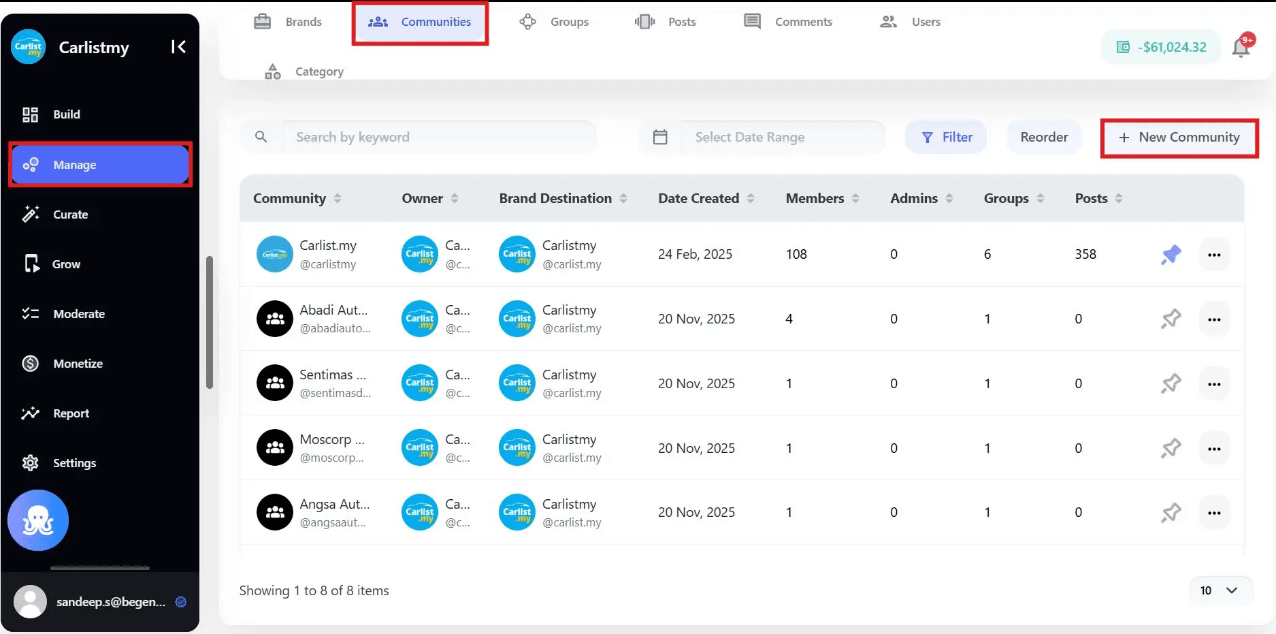The height and width of the screenshot is (634, 1276).
Task: Open the Select Date Range field
Action: click(x=783, y=137)
